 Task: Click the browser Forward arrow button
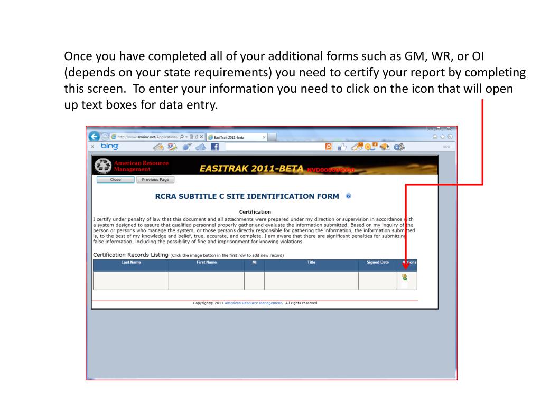(x=105, y=137)
